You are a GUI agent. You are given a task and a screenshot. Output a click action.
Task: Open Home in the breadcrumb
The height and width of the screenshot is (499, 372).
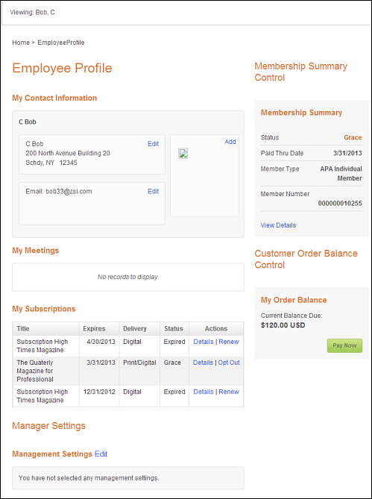pyautogui.click(x=21, y=43)
